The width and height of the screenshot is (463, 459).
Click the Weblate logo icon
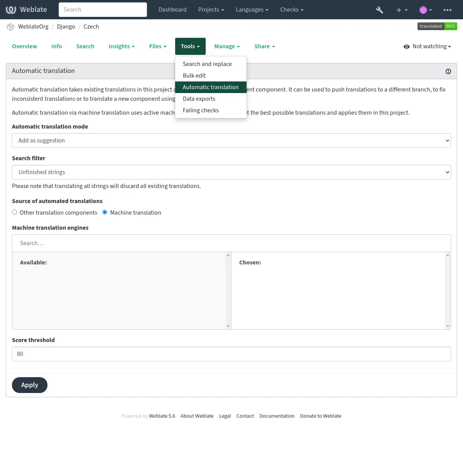pos(11,10)
